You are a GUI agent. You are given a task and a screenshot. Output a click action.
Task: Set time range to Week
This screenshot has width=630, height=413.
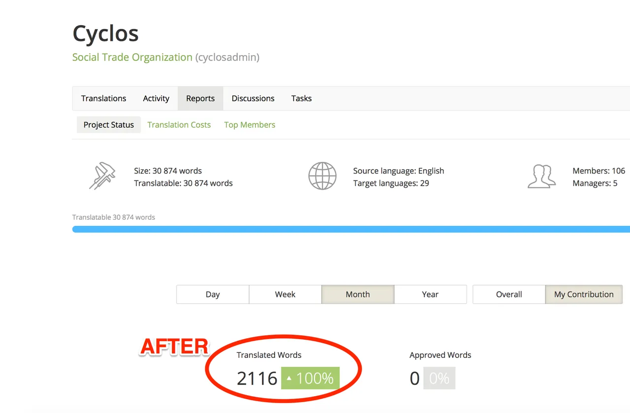pos(285,294)
